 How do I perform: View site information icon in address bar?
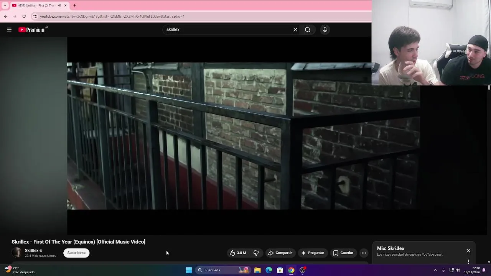click(x=35, y=16)
